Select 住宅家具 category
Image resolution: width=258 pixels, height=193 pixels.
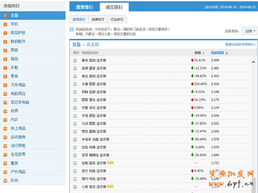pos(33,154)
